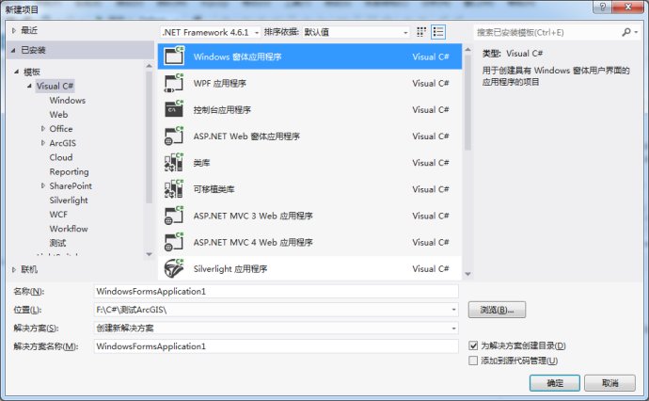This screenshot has height=401, width=649.
Task: Toggle 为解决方案创建目录 checkbox
Action: (x=473, y=345)
